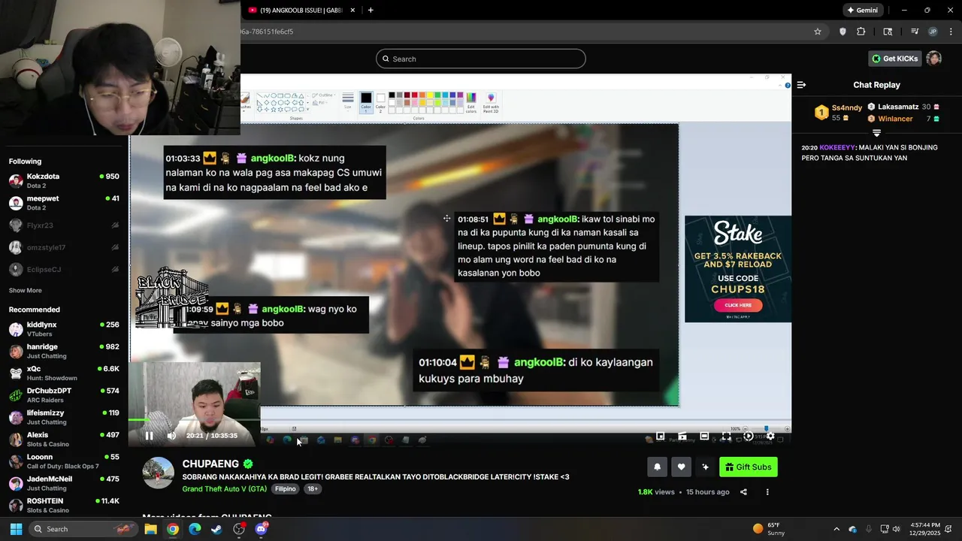Open omzstyle17 channel in sidebar

pos(64,247)
